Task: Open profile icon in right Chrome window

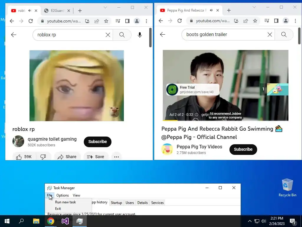Action: click(x=285, y=21)
